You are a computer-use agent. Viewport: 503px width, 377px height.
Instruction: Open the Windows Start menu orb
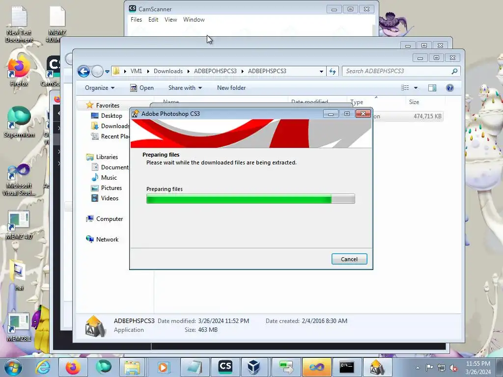pyautogui.click(x=13, y=367)
